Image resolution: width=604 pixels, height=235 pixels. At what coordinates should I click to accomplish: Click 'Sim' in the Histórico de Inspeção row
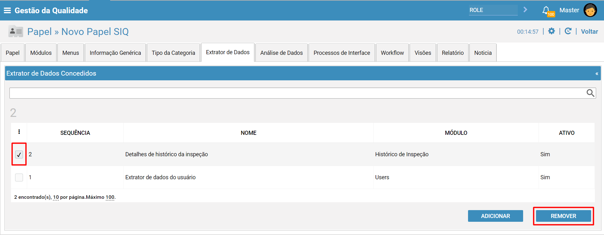point(545,154)
